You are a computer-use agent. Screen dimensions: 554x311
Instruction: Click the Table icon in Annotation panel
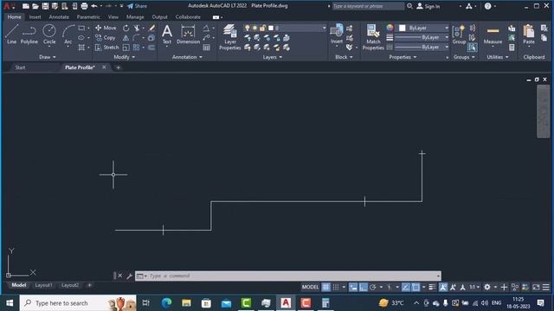point(207,48)
